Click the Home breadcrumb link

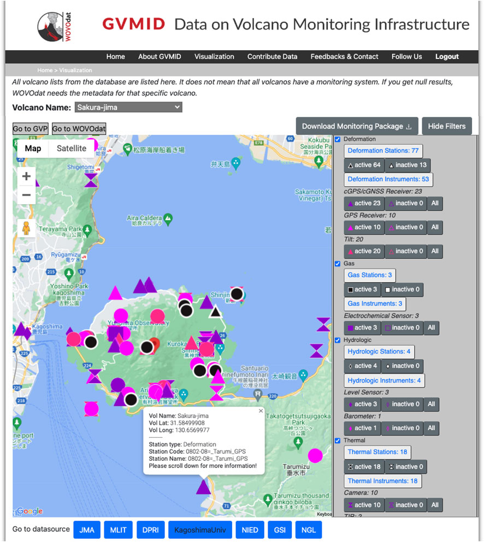click(x=45, y=70)
